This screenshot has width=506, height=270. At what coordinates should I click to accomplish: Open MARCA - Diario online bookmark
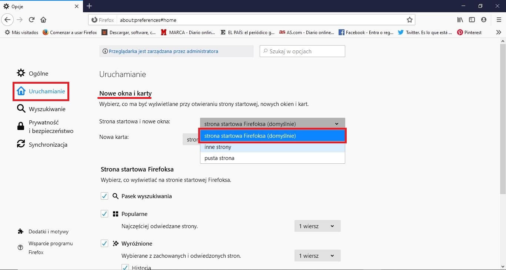tap(188, 32)
